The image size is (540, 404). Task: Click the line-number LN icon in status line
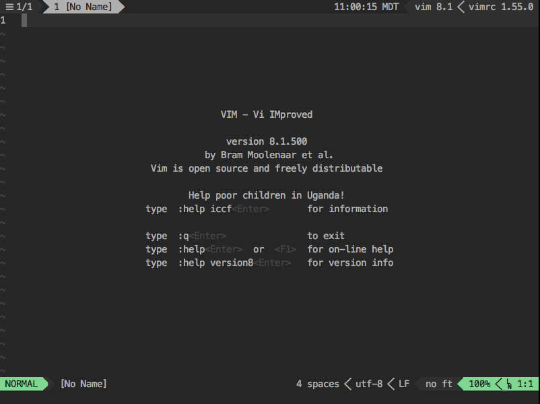tap(509, 384)
